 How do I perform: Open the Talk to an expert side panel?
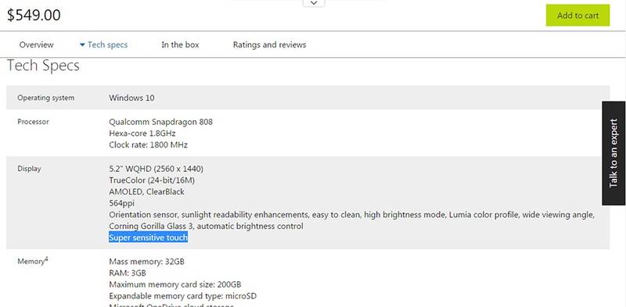(x=613, y=153)
